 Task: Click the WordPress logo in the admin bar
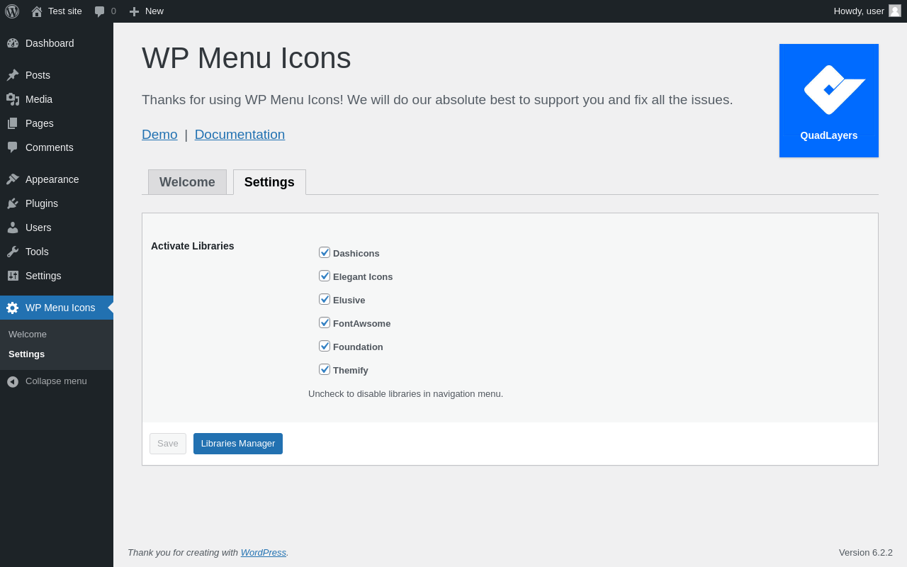click(x=12, y=11)
